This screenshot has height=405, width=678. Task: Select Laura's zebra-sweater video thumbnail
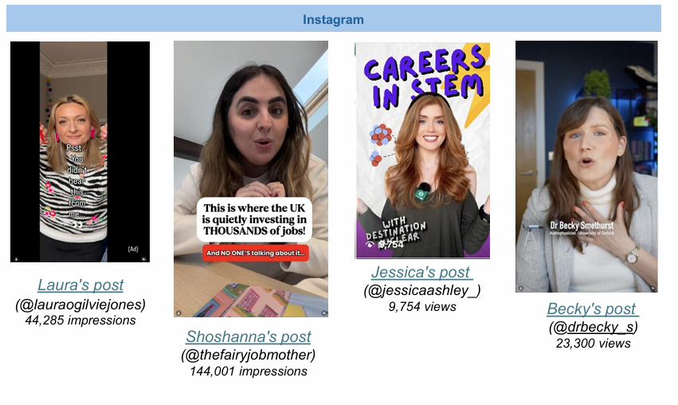point(80,151)
